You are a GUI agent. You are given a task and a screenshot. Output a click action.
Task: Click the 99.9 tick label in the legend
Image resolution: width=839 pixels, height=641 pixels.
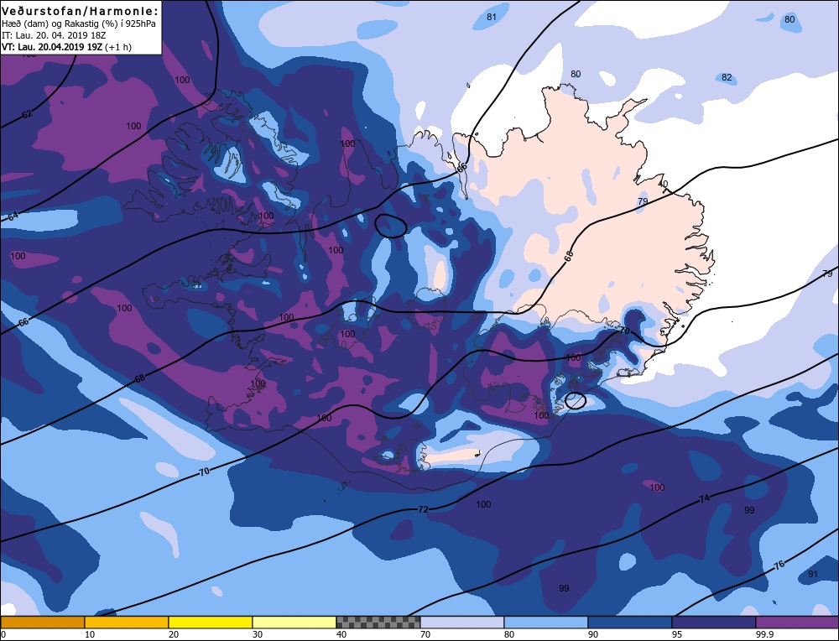click(763, 634)
